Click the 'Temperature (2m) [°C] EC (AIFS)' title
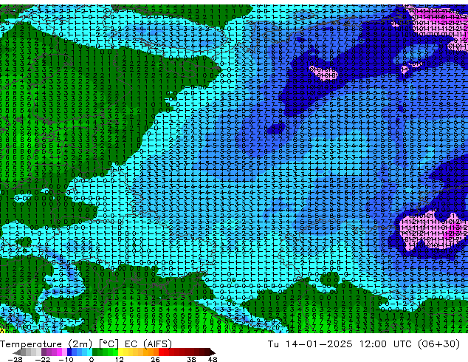This screenshot has width=468, height=362. (86, 344)
